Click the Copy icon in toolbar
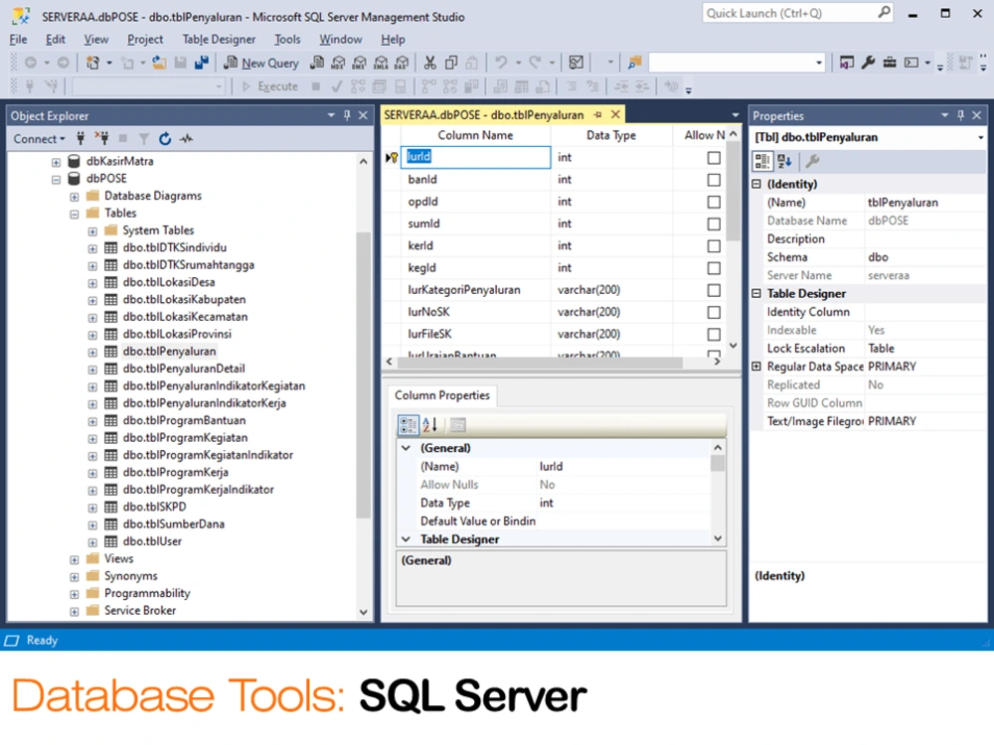This screenshot has height=745, width=994. click(x=451, y=63)
